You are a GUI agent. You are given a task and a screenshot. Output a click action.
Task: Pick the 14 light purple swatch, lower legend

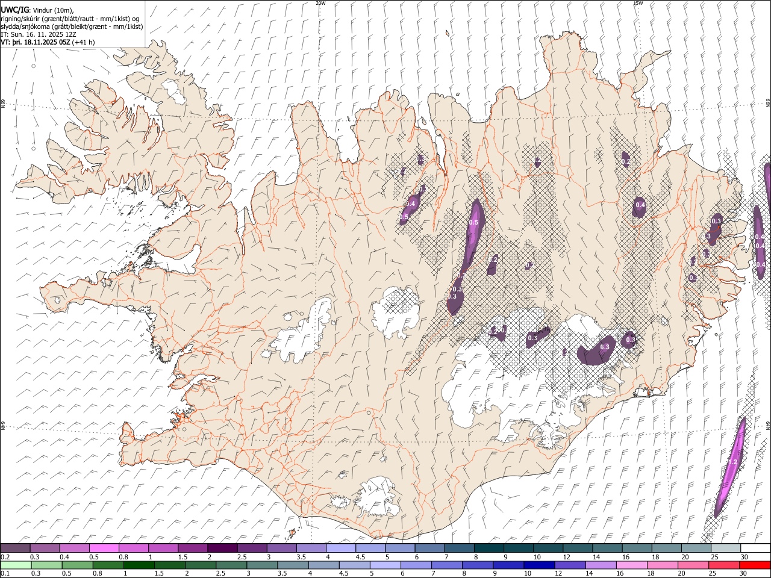(600, 565)
